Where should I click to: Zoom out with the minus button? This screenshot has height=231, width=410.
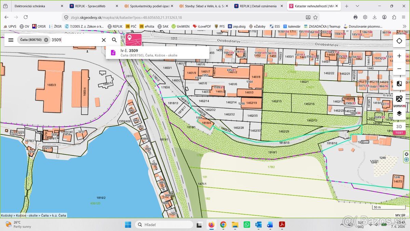[399, 69]
